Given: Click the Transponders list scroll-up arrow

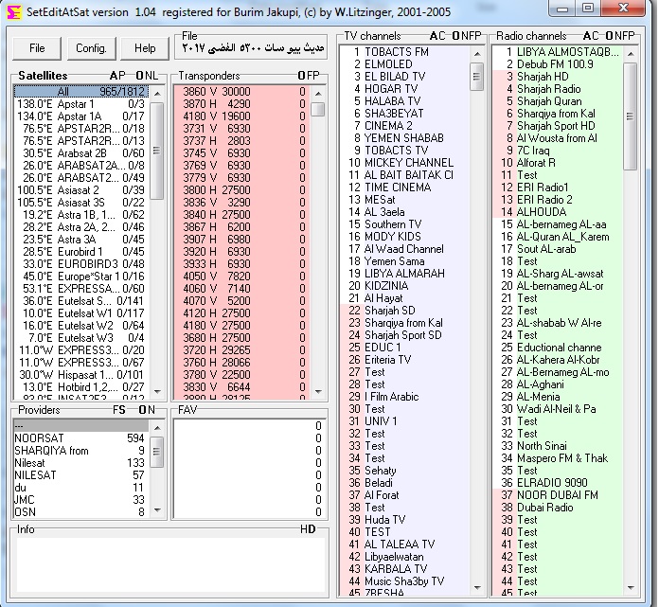Looking at the screenshot, I should coord(318,92).
